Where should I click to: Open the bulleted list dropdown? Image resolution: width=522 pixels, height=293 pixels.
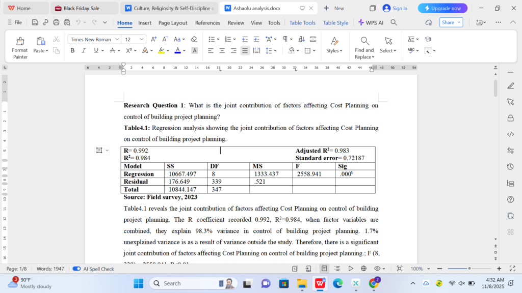coord(218,40)
